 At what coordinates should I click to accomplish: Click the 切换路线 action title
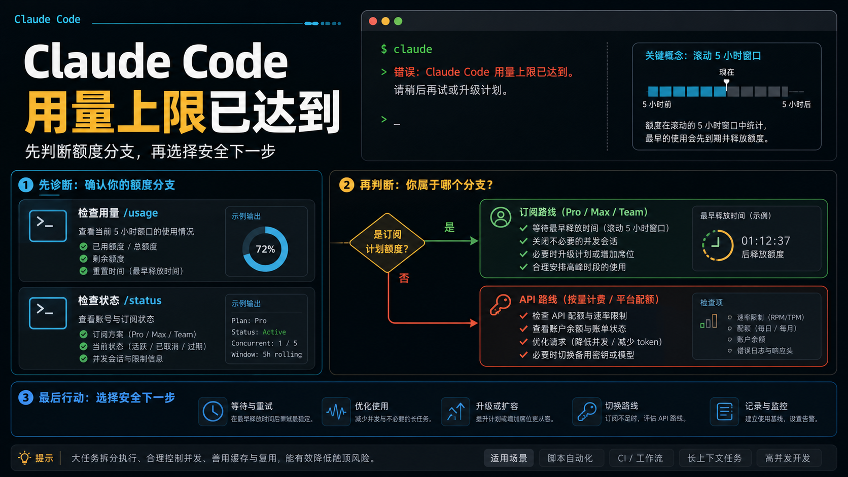point(622,406)
